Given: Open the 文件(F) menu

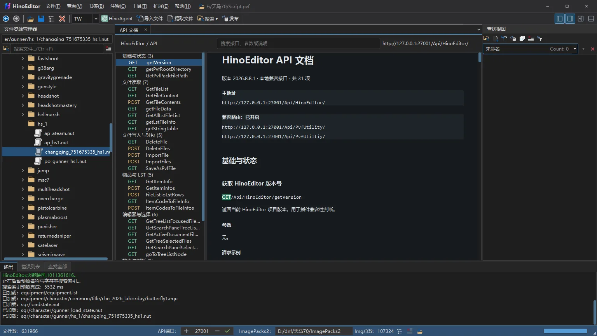Looking at the screenshot, I should coord(53,6).
